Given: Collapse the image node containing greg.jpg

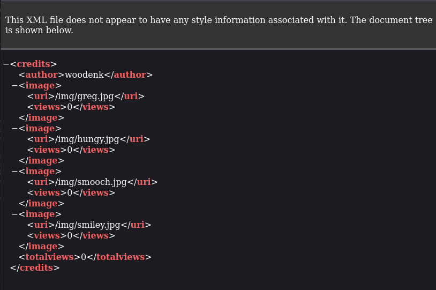Looking at the screenshot, I should point(15,86).
